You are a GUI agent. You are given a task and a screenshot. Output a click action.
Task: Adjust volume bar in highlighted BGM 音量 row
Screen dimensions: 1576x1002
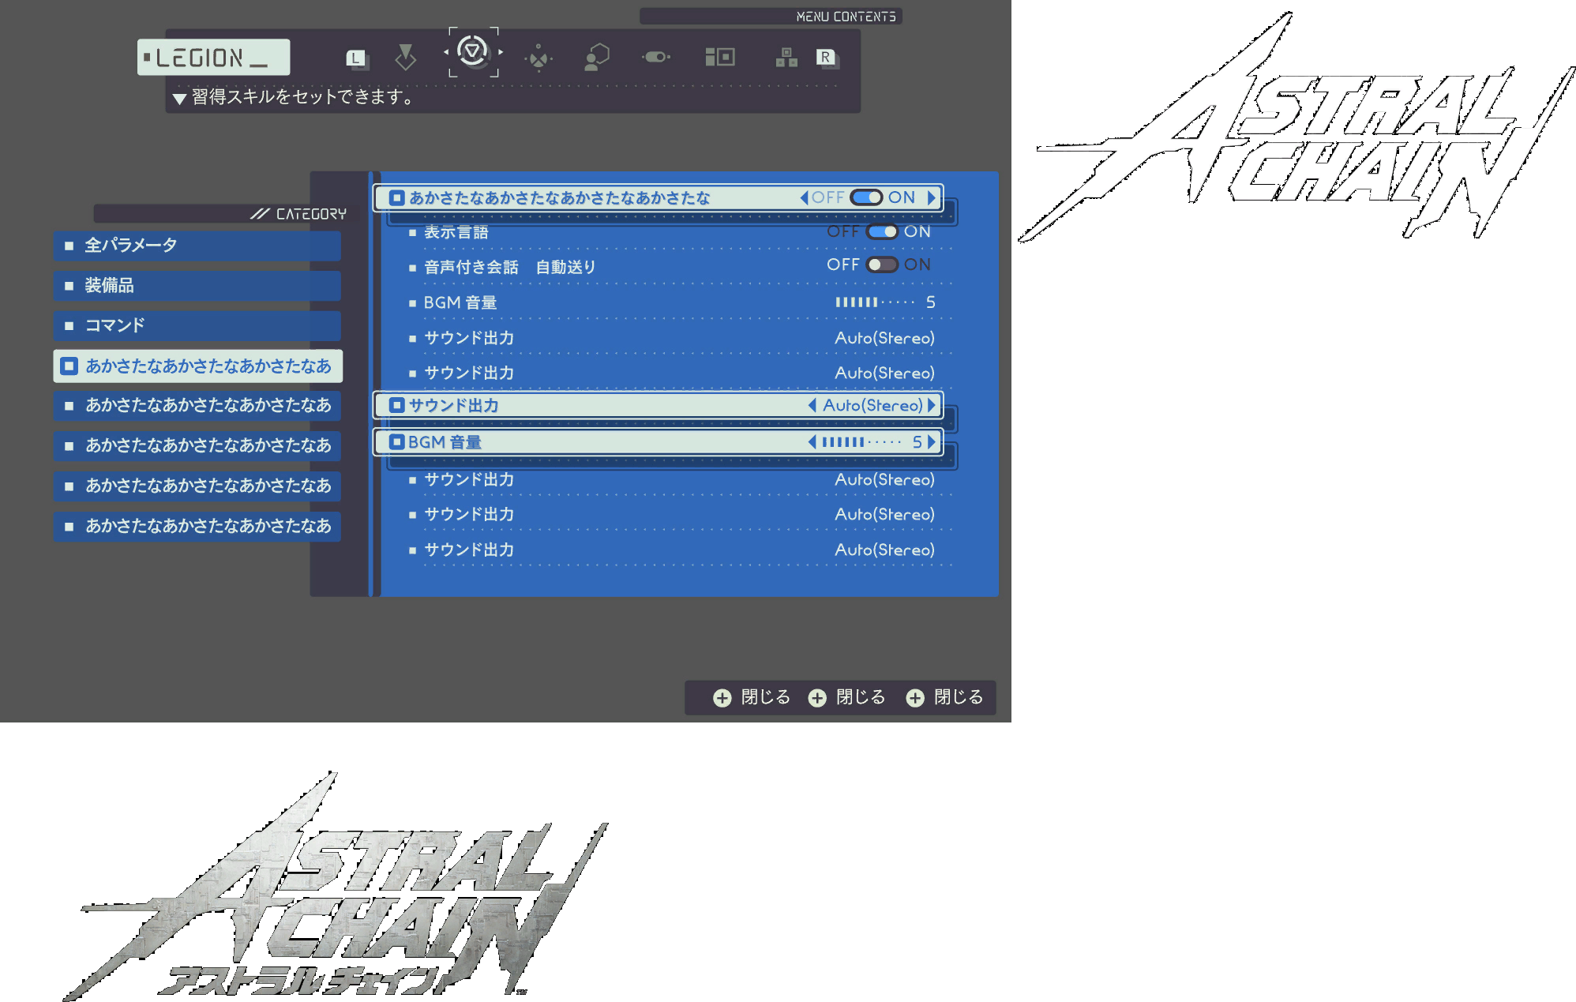tap(861, 442)
